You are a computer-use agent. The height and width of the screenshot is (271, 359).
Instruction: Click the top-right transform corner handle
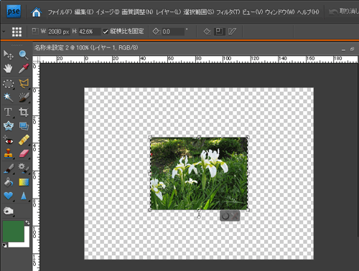click(x=248, y=137)
